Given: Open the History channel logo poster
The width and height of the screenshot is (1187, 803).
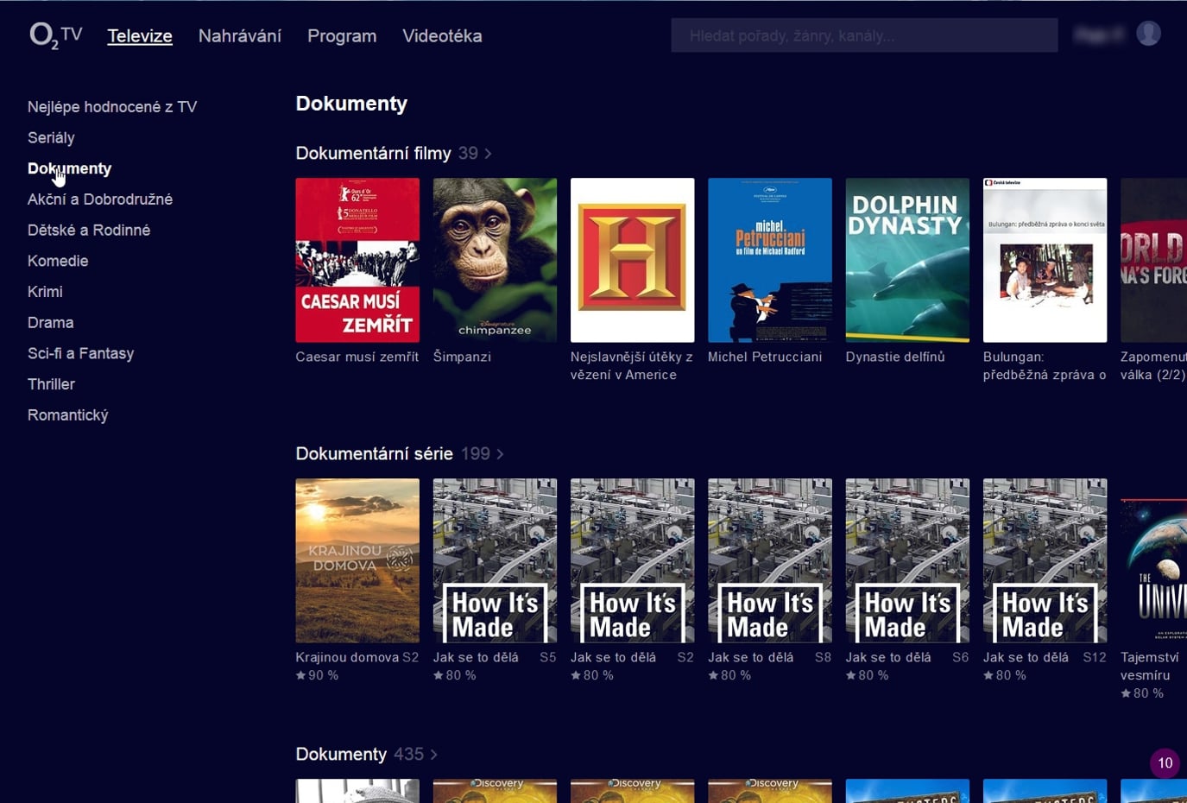Looking at the screenshot, I should [632, 260].
